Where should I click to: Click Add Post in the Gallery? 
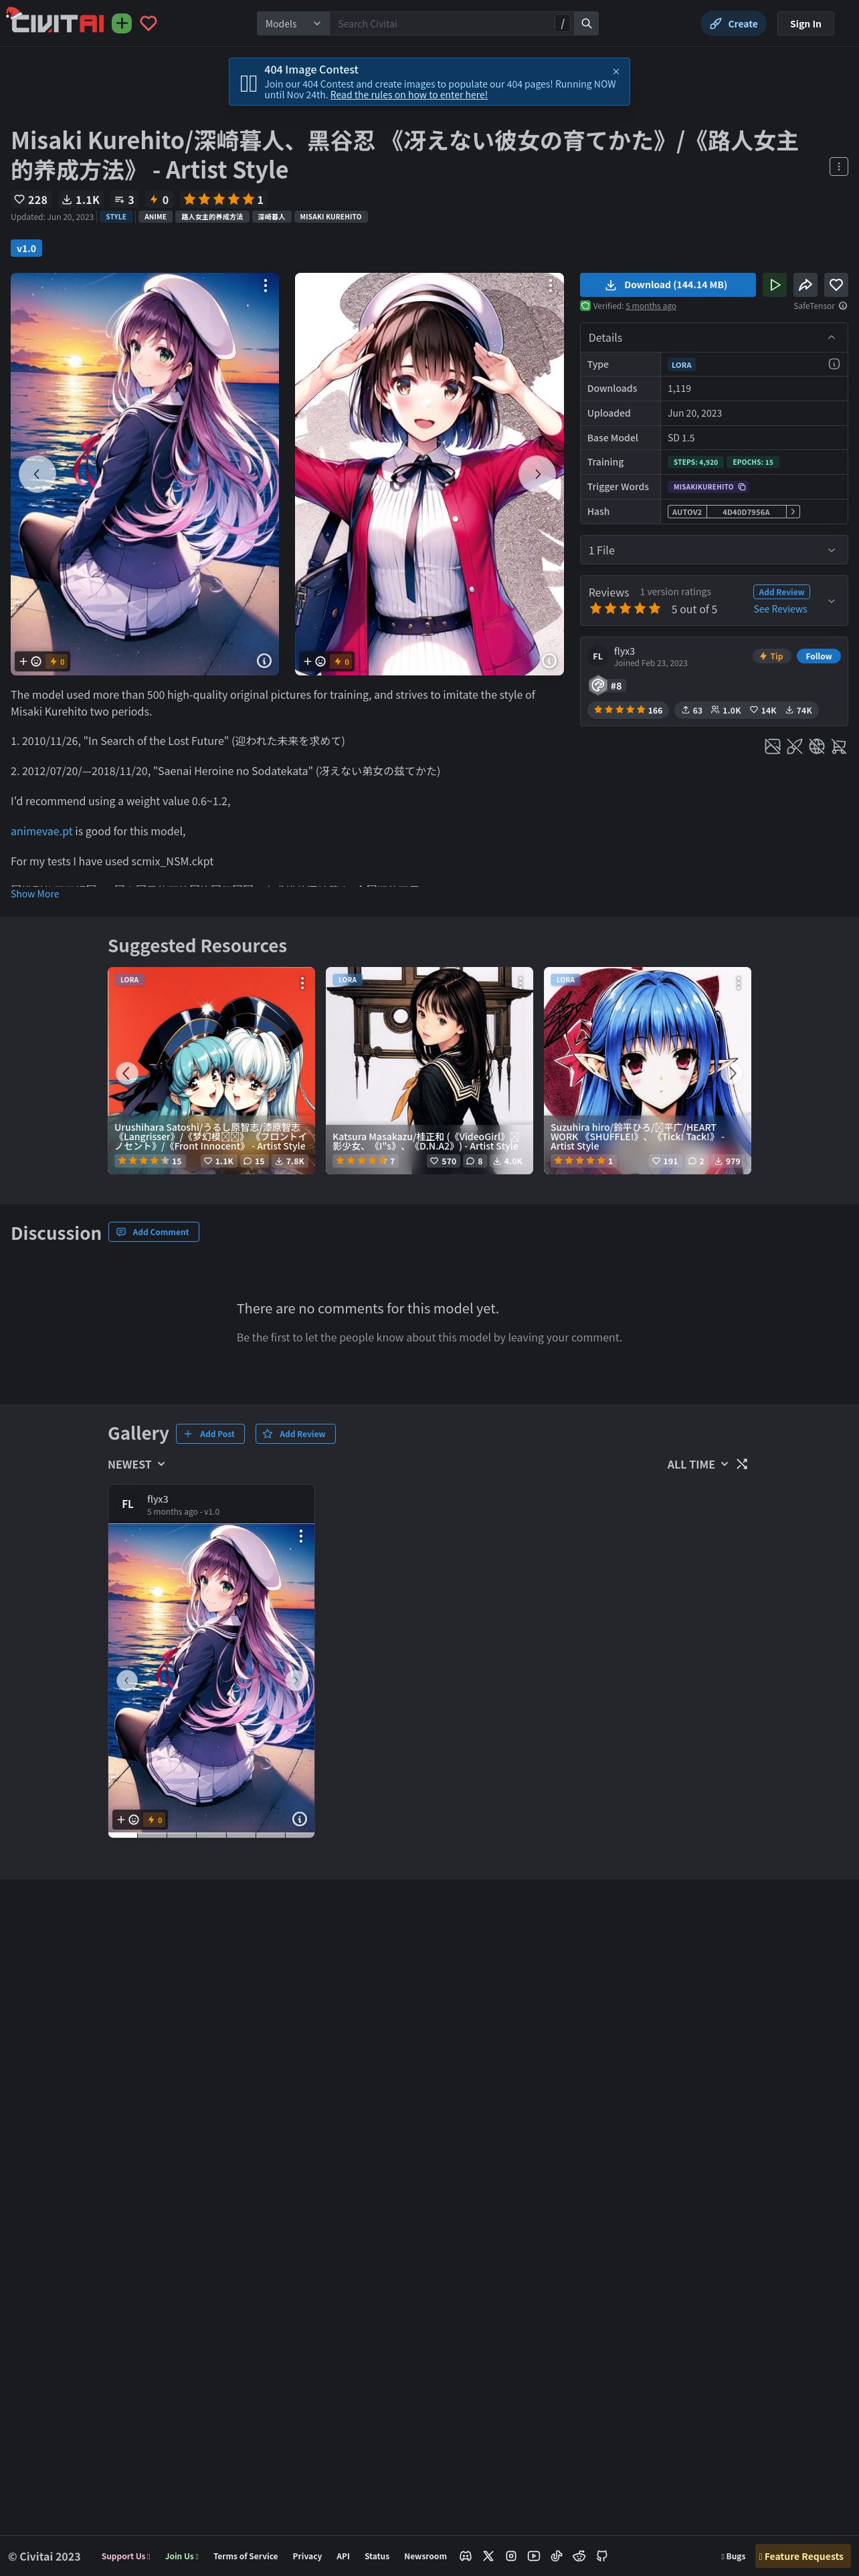[210, 1434]
